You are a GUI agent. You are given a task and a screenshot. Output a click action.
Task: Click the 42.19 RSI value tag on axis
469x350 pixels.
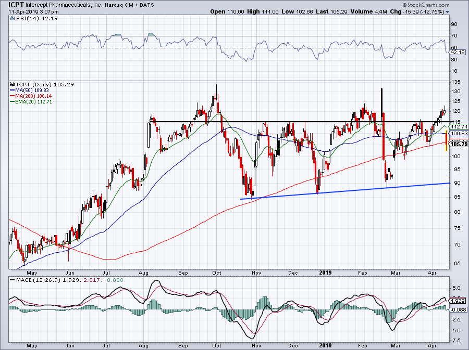coord(458,52)
